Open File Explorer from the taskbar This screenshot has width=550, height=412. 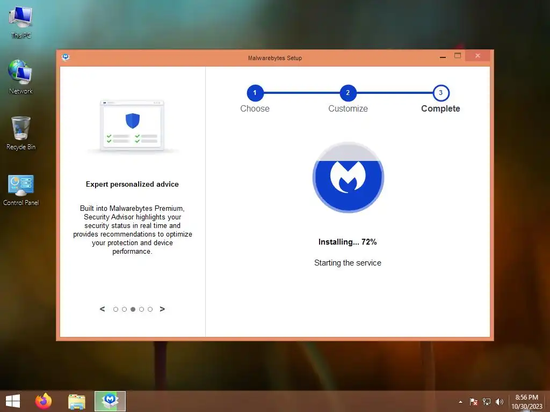coord(76,401)
